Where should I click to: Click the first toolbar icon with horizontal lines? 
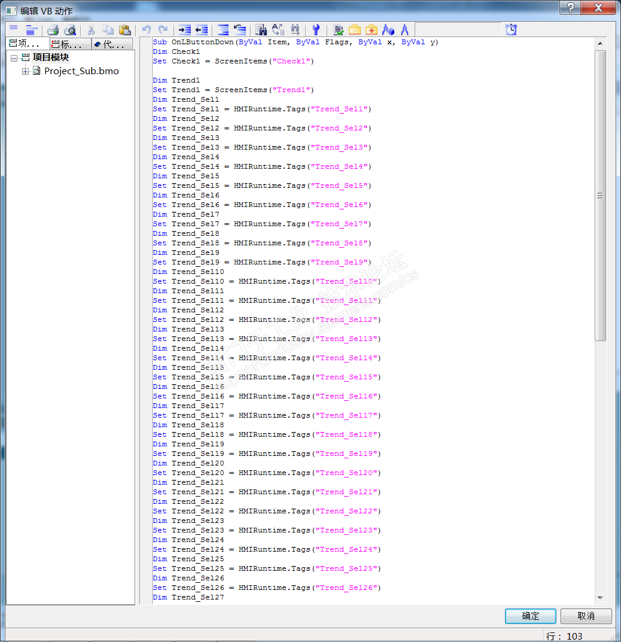(14, 29)
